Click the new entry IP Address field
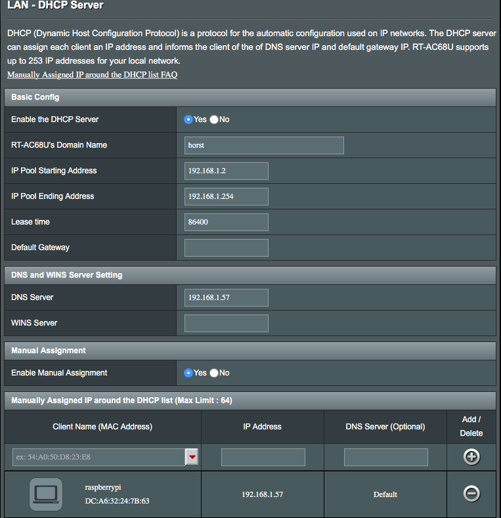The image size is (501, 518). [x=263, y=457]
